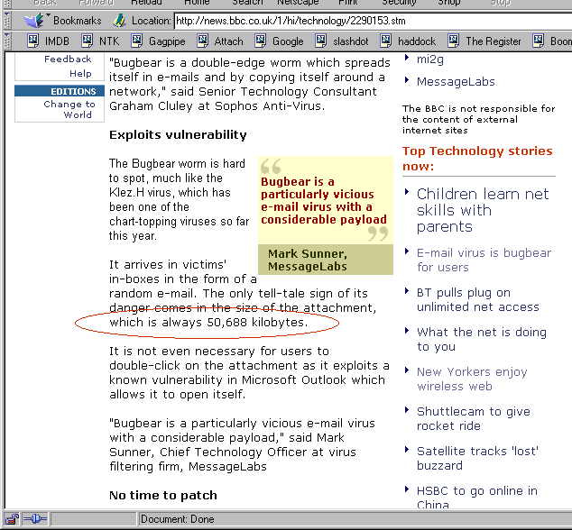Click the Gagpipe bookmark icon
The width and height of the screenshot is (572, 530).
tap(137, 41)
